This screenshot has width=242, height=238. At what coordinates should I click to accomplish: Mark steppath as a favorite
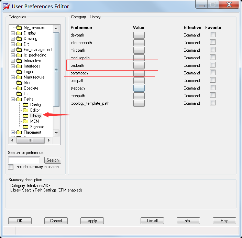[213, 87]
